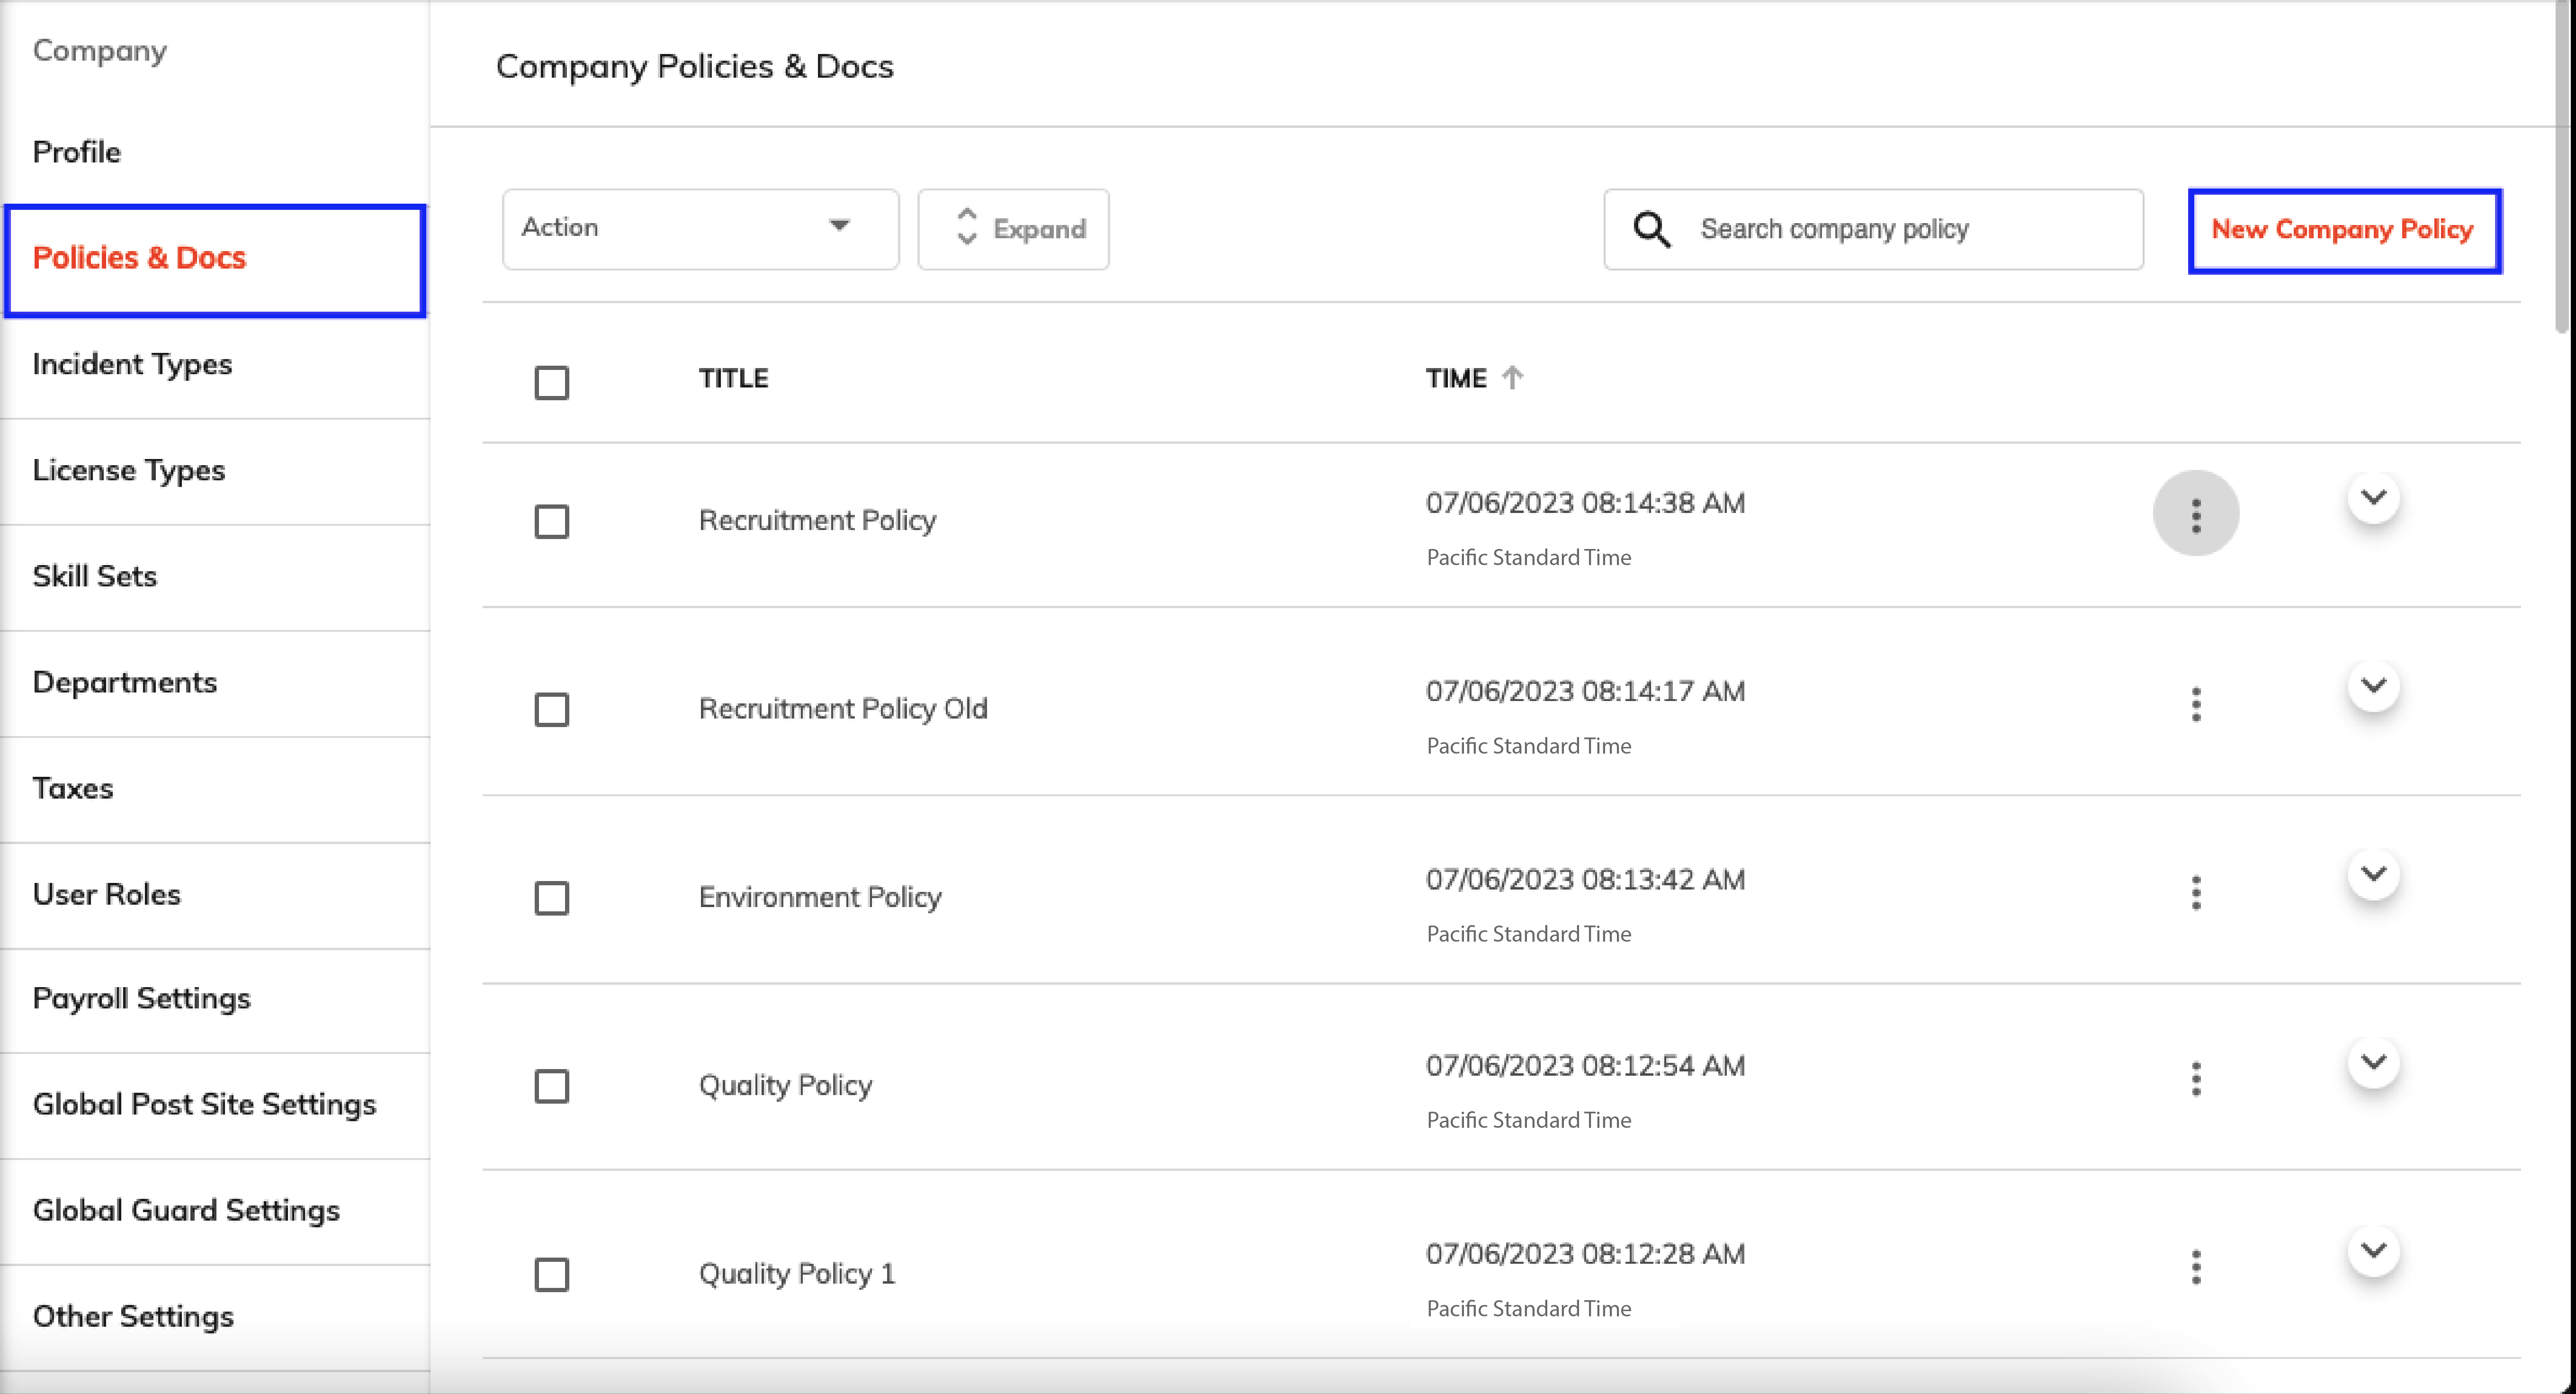This screenshot has height=1394, width=2576.
Task: Click timestamp 07/06/2023 08:14:38 AM
Action: point(1585,502)
